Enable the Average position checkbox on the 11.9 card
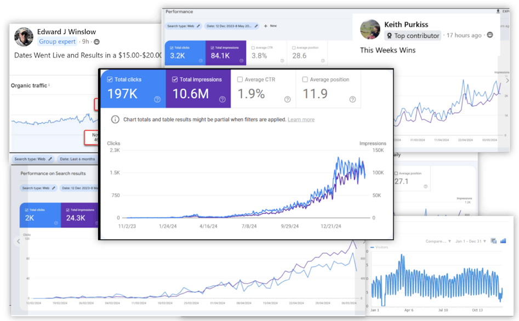 [x=305, y=79]
